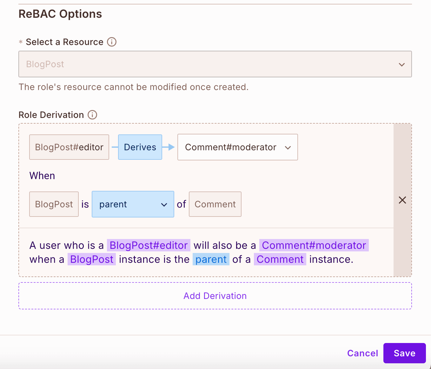Click the Derives arrow label

click(140, 147)
